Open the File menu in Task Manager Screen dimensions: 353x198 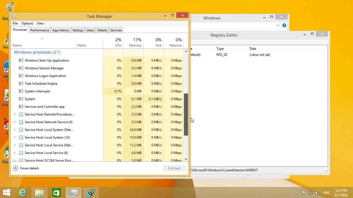[15, 23]
